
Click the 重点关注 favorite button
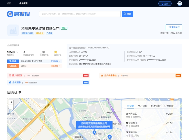tap(174, 27)
